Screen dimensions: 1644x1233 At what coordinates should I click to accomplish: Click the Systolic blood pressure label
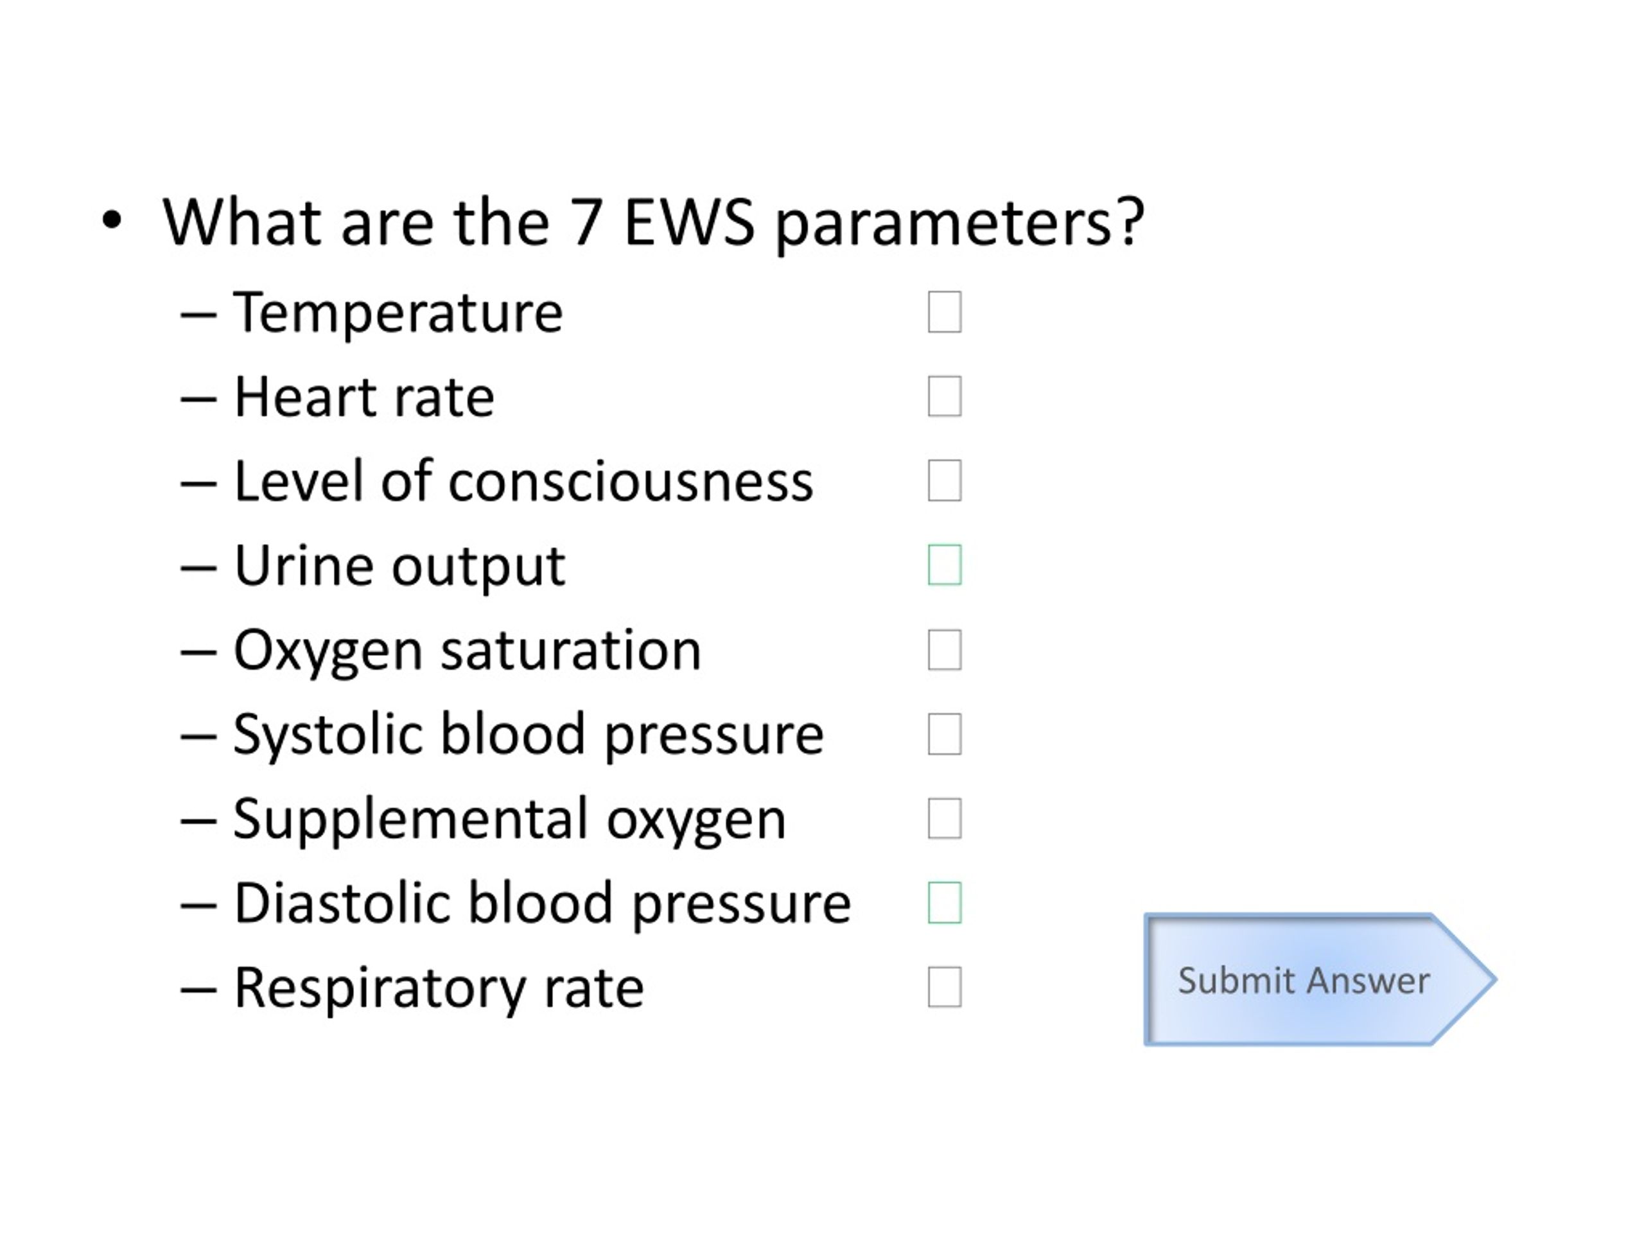tap(529, 736)
